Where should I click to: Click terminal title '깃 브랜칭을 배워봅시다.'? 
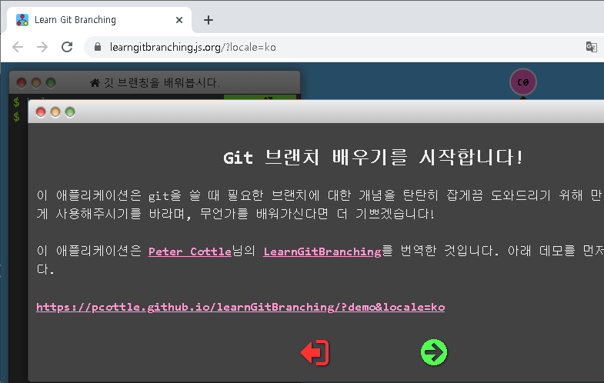point(162,82)
